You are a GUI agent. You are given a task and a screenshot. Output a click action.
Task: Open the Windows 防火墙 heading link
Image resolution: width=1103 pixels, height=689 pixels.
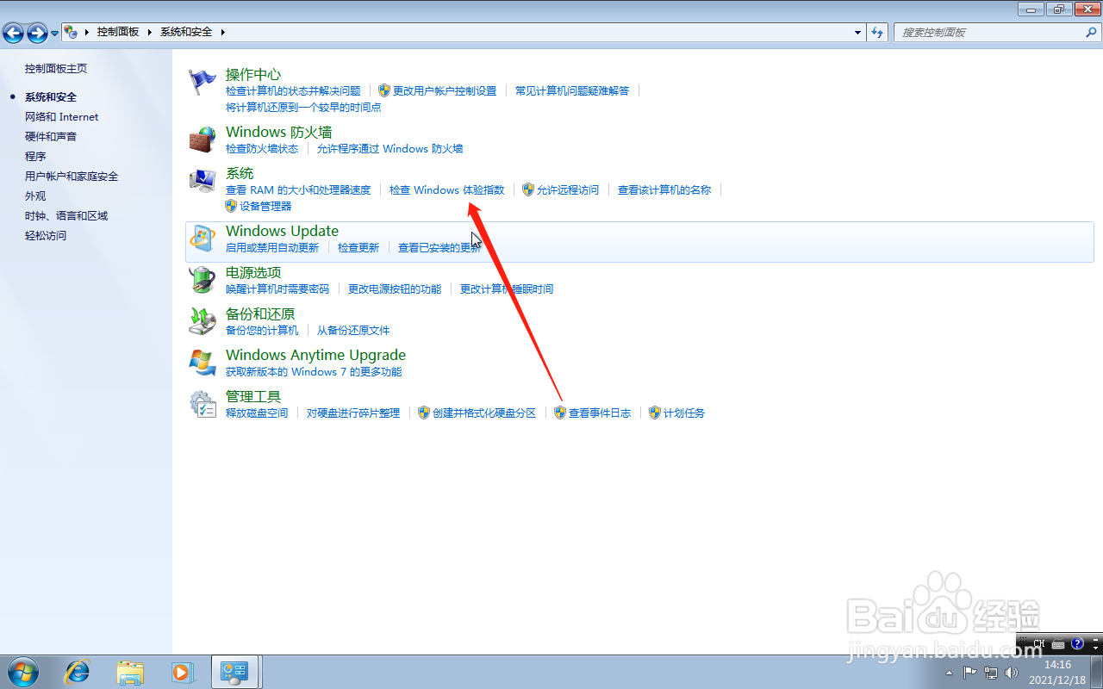(x=279, y=132)
